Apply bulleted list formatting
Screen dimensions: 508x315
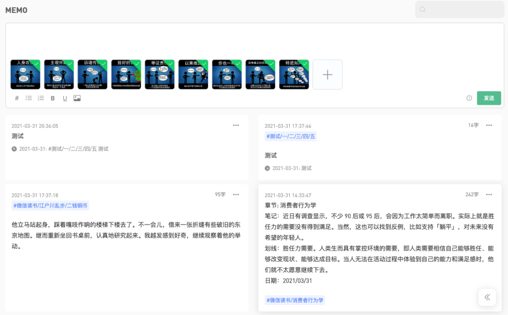[x=29, y=98]
